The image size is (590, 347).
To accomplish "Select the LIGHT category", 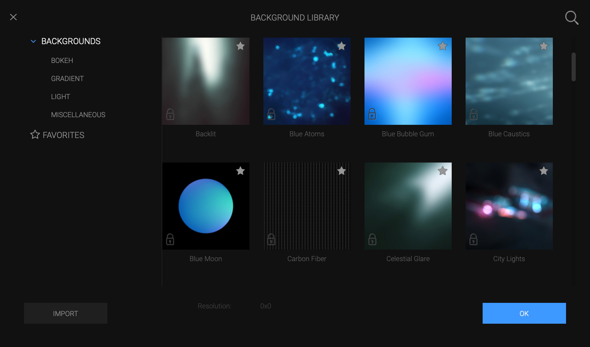I will pyautogui.click(x=60, y=97).
